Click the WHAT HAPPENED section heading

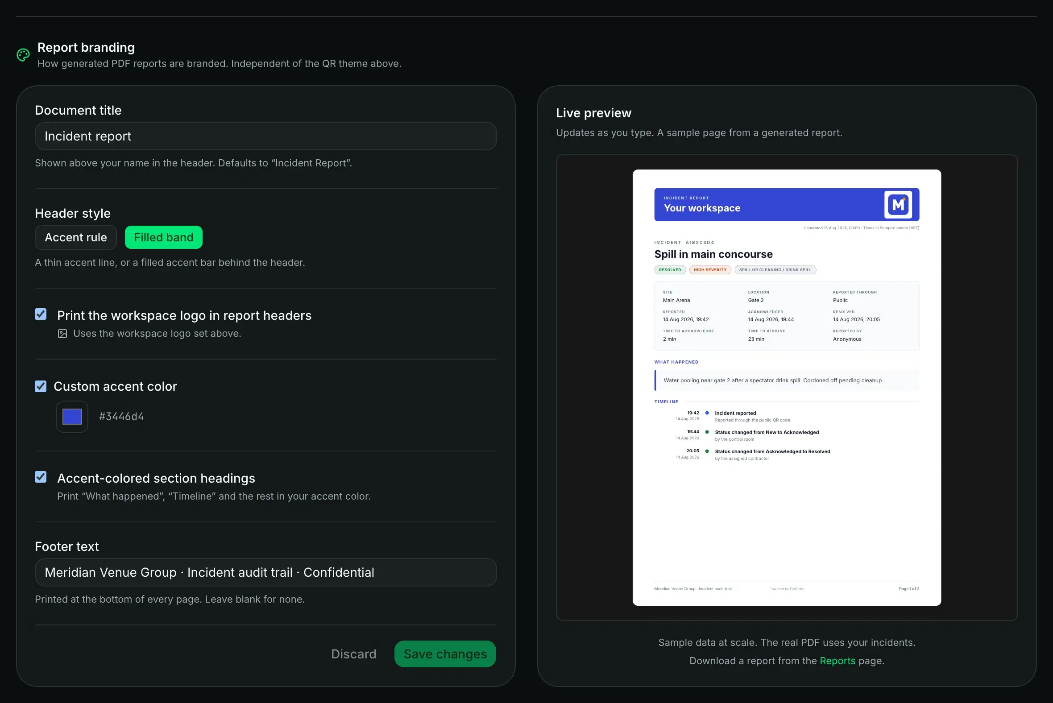[x=676, y=362]
